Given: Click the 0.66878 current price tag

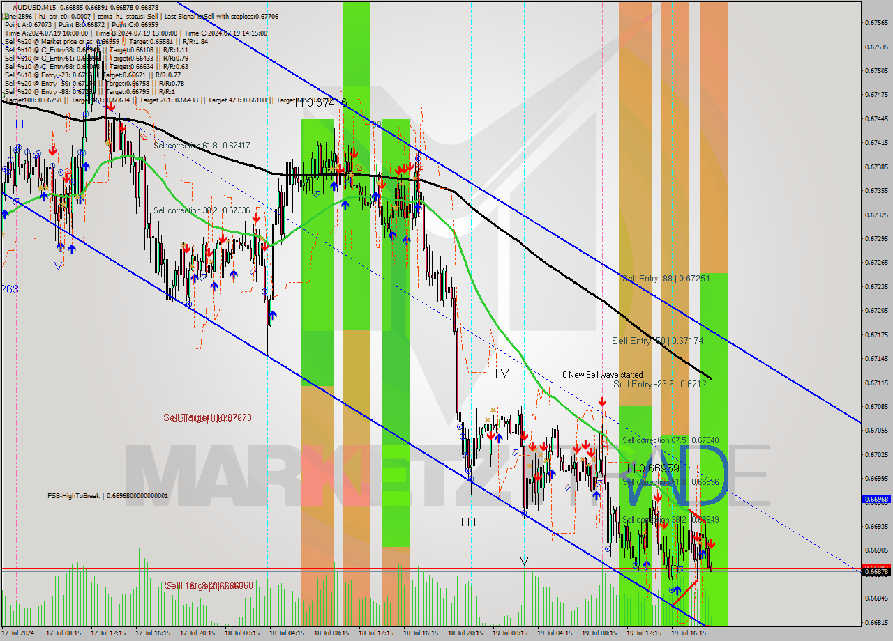Looking at the screenshot, I should [x=876, y=572].
